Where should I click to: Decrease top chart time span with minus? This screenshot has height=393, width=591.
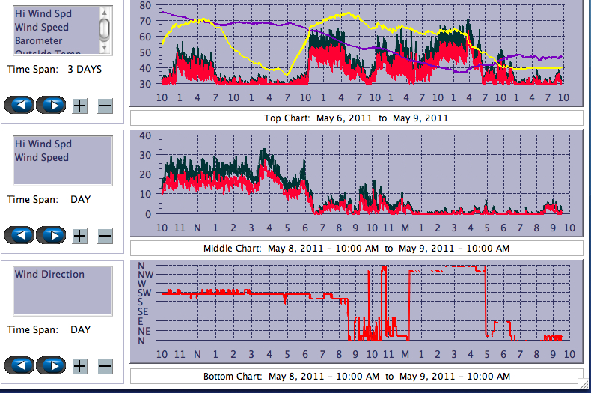tap(105, 106)
